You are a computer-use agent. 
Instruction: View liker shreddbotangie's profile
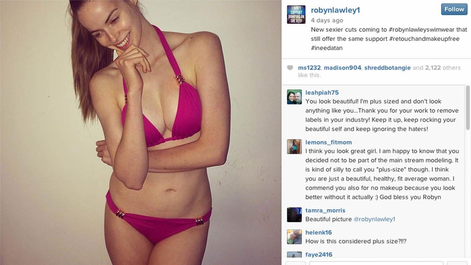387,68
